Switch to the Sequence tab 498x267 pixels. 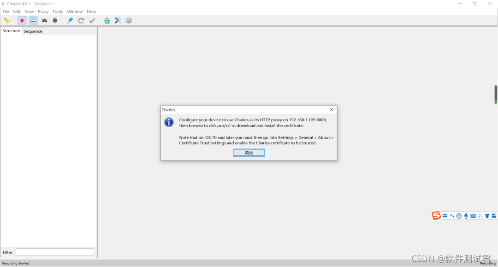coord(33,31)
